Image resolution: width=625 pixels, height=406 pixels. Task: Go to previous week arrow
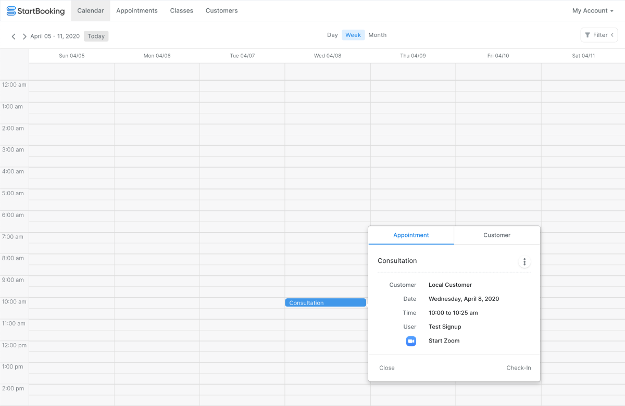pyautogui.click(x=14, y=36)
